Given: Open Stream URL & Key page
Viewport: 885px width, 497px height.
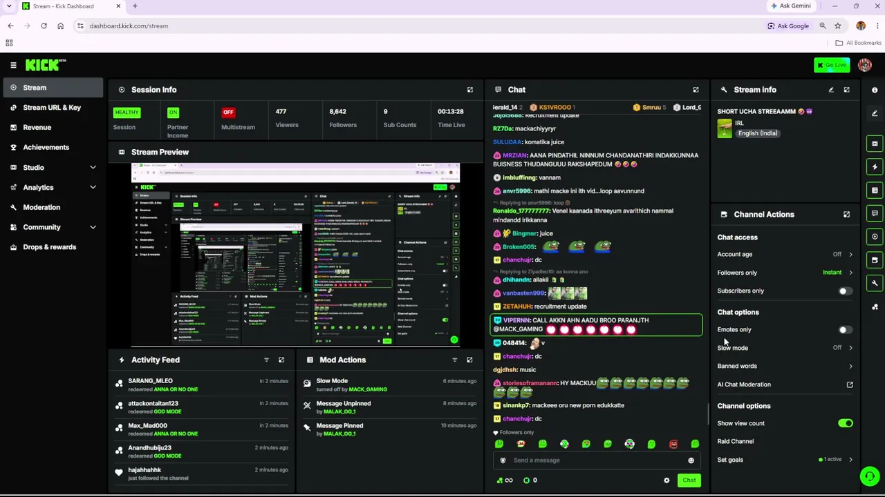Looking at the screenshot, I should coord(52,108).
